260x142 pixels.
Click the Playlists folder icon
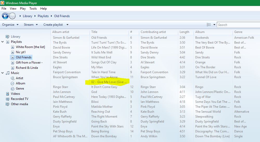click(8, 42)
